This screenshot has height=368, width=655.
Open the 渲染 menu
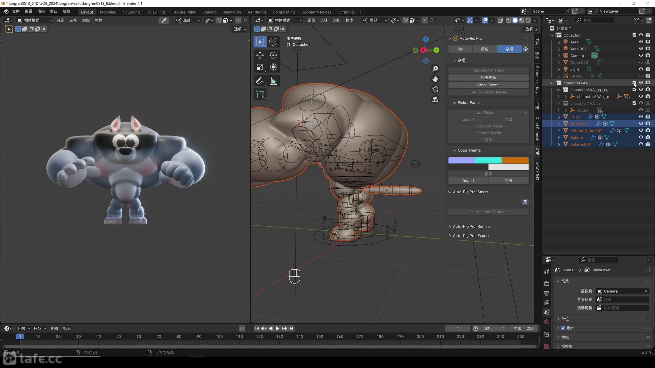pos(41,11)
